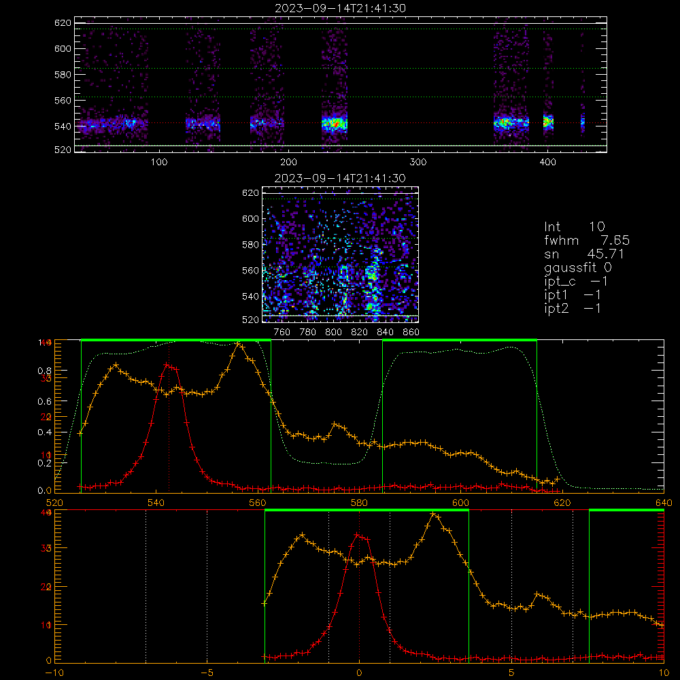Click the narrow burst near x=427 in the wide spectrogram
Image resolution: width=680 pixels, height=680 pixels.
pos(583,122)
